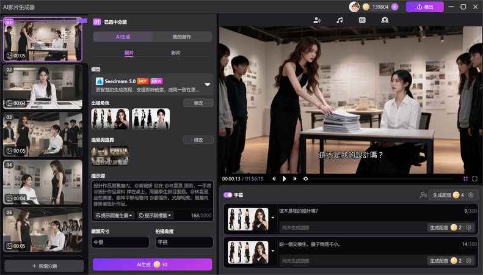Viewport: 483px width, 275px height.
Task: Click the 新增分鏡 add scene button
Action: (44, 266)
